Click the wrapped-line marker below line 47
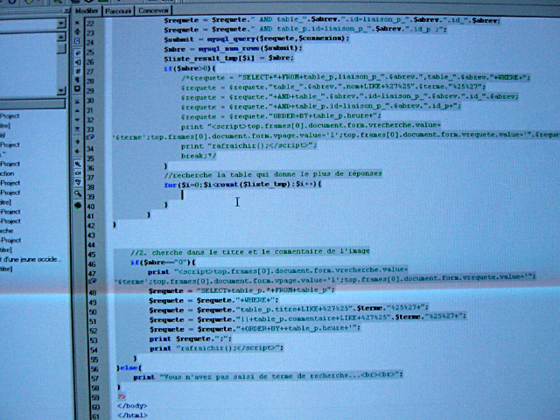The width and height of the screenshot is (560, 420). tap(92, 282)
